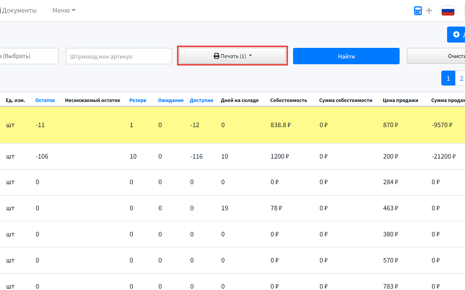Click the Найти search button

346,56
